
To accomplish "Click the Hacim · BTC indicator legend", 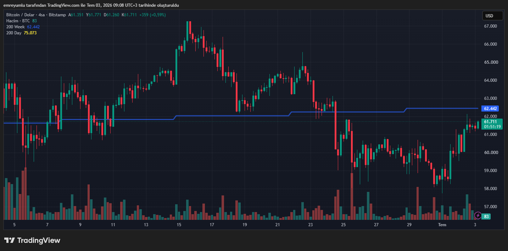I will point(18,21).
